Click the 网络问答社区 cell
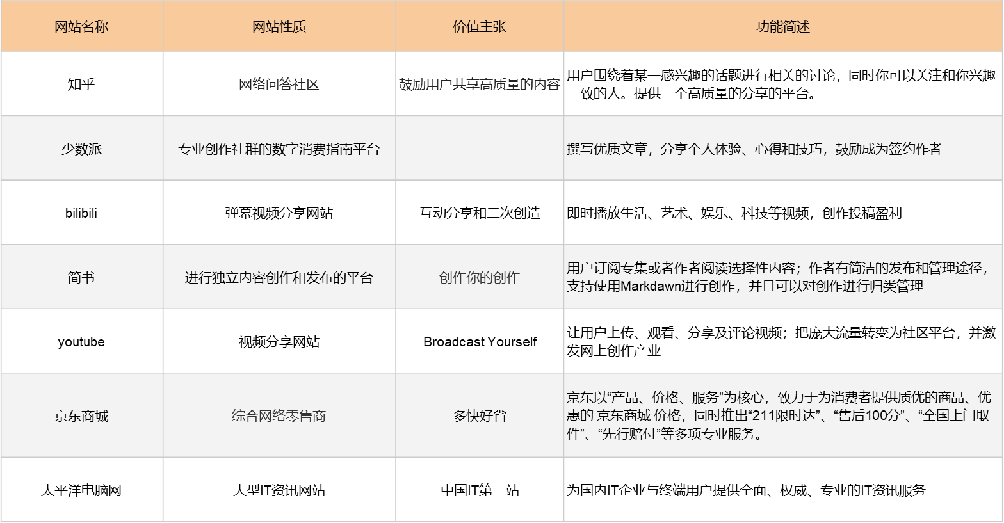Screen dimensions: 1004x523 pyautogui.click(x=279, y=84)
